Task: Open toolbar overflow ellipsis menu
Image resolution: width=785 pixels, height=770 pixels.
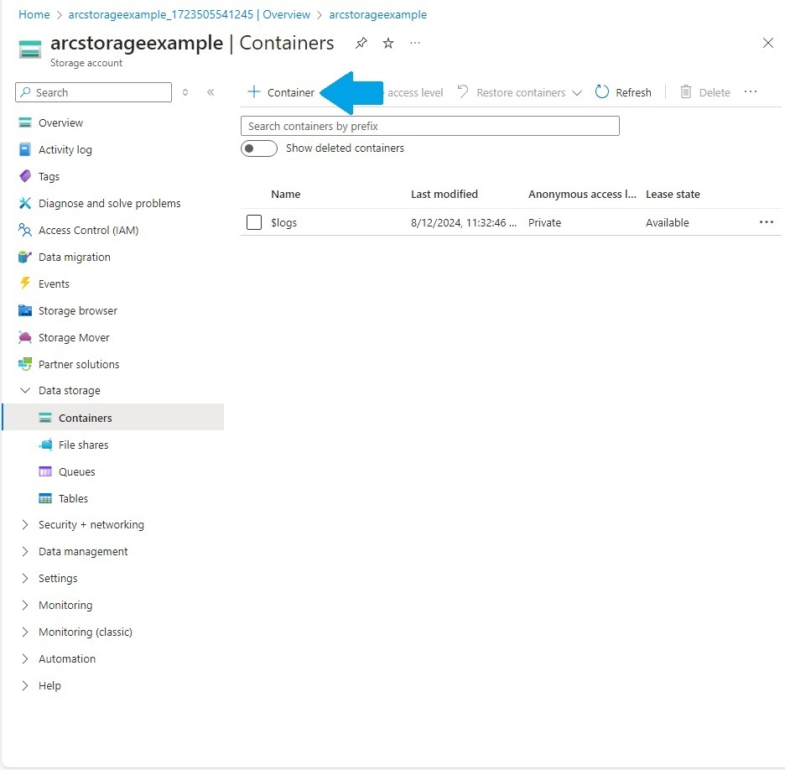Action: (x=751, y=91)
